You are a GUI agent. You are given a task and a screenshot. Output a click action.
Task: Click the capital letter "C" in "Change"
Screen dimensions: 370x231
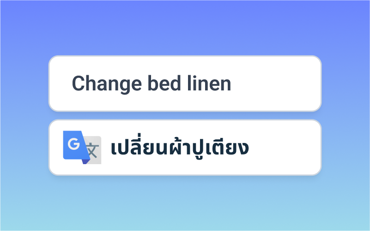tap(78, 84)
